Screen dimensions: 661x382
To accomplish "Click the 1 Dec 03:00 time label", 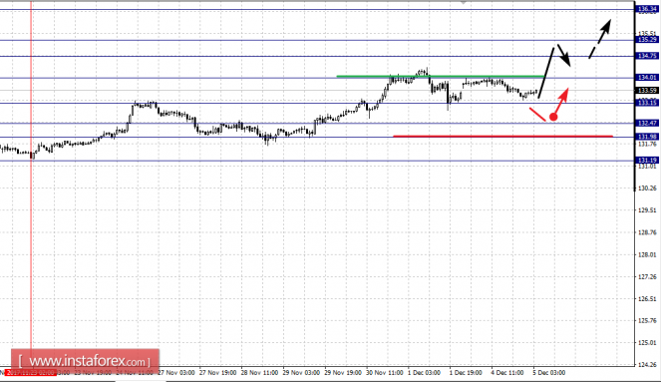I will pos(424,373).
